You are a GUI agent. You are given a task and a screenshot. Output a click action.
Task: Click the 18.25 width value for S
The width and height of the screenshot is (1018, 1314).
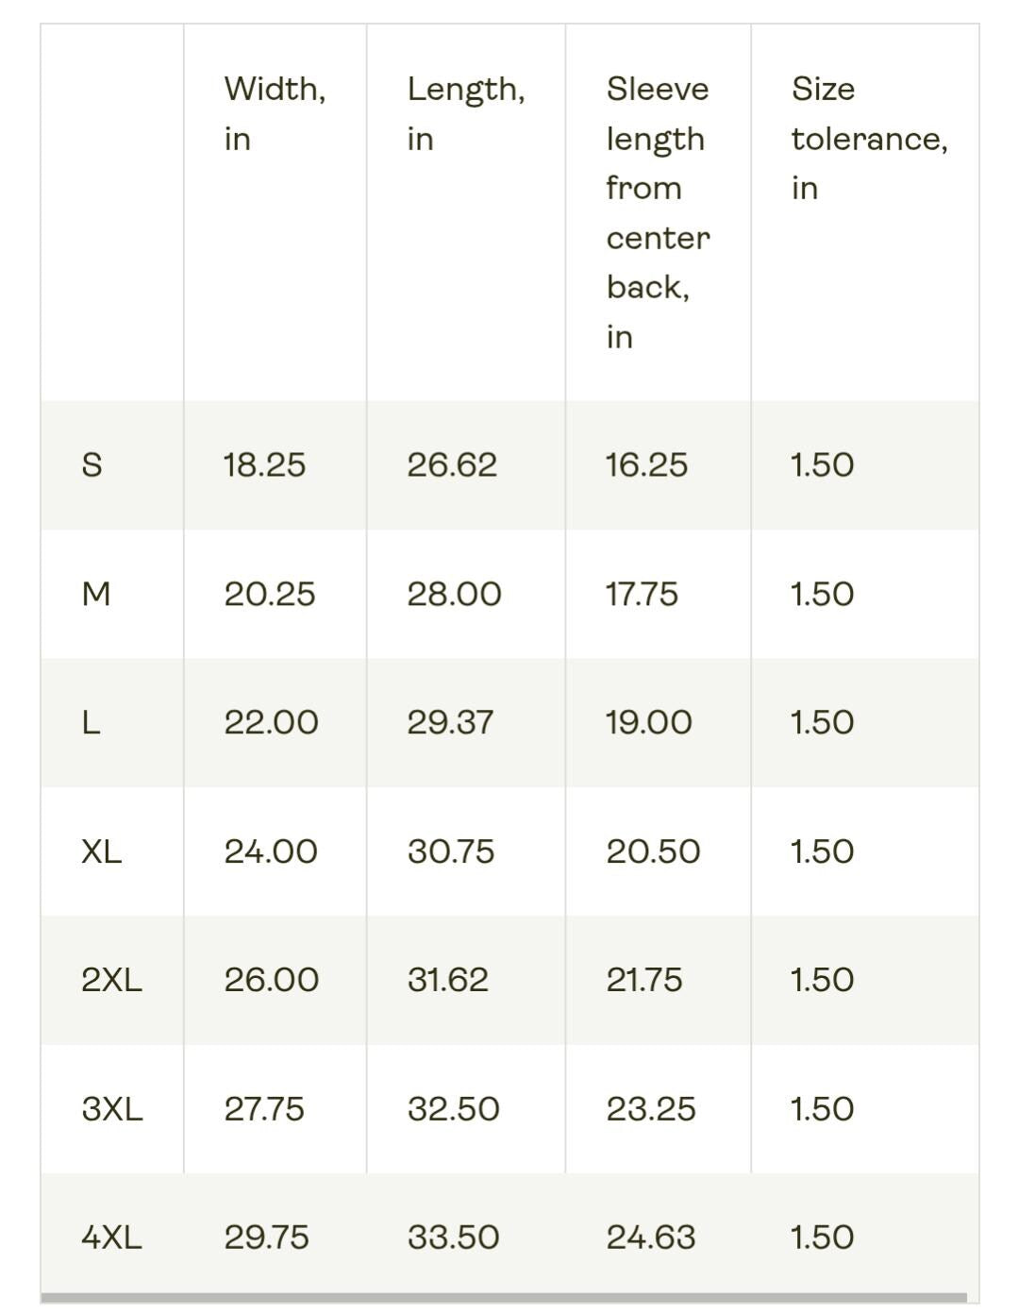point(264,464)
